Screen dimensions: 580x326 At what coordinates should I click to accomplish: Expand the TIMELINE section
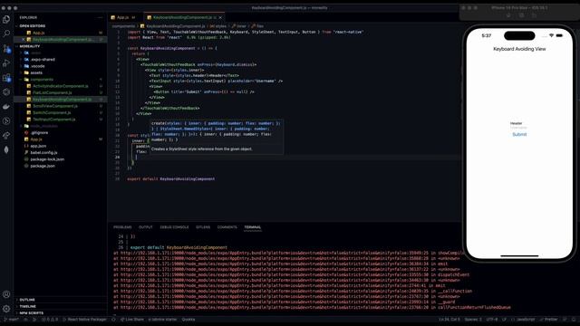coord(28,306)
